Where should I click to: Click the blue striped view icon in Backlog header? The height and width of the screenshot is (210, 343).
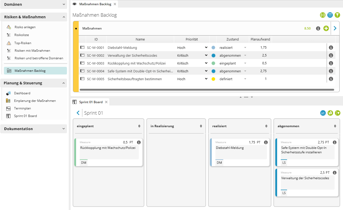click(330, 15)
